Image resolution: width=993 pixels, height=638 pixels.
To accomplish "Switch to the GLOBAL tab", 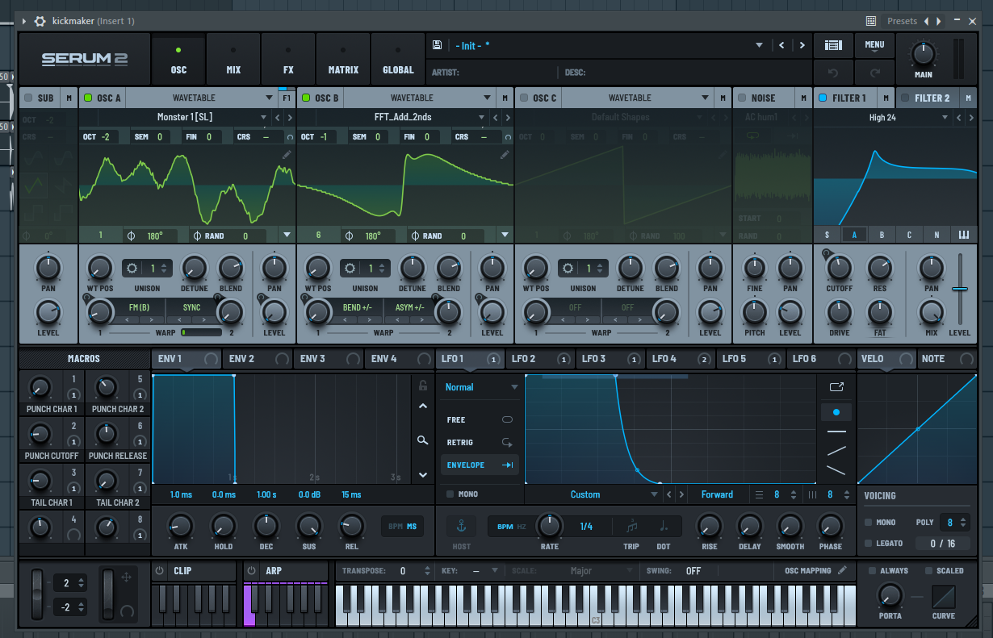I will (398, 60).
